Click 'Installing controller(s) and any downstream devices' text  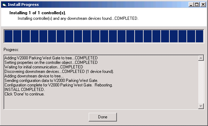(x=78, y=18)
